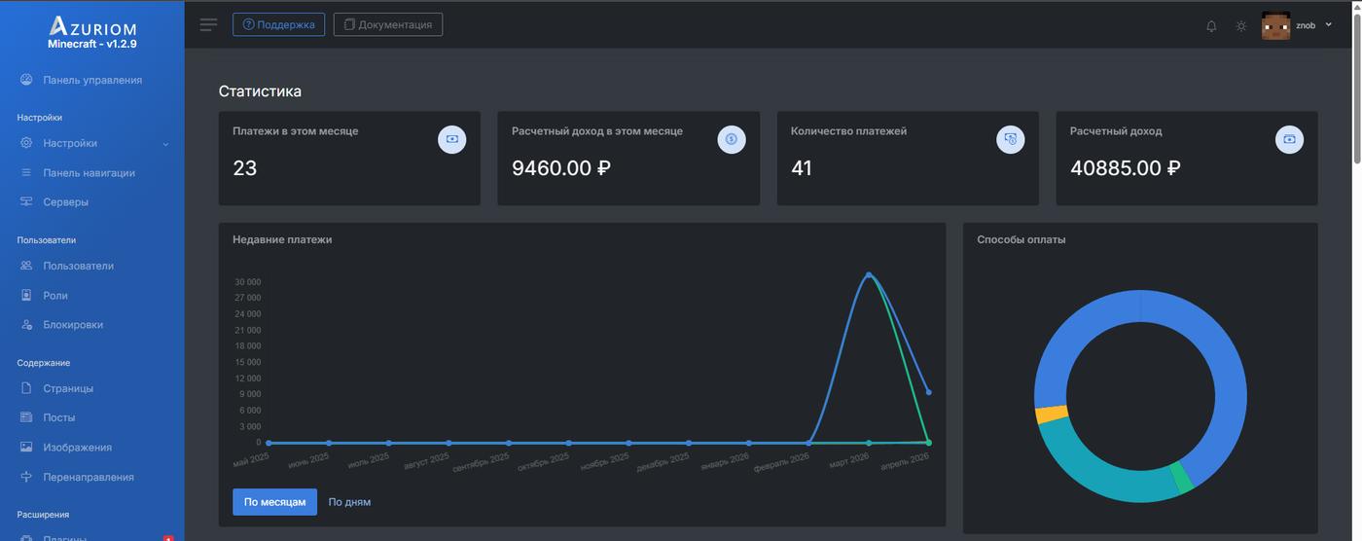This screenshot has height=541, width=1362.
Task: Toggle the sidebar hamburger menu
Action: click(208, 24)
